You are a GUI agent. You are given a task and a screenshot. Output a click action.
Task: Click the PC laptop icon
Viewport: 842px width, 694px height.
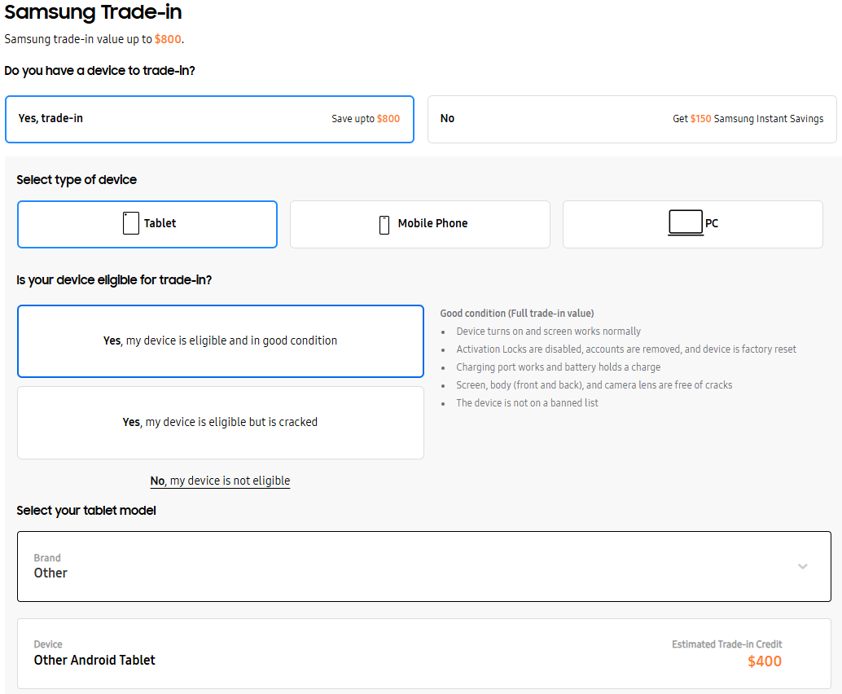(x=686, y=222)
